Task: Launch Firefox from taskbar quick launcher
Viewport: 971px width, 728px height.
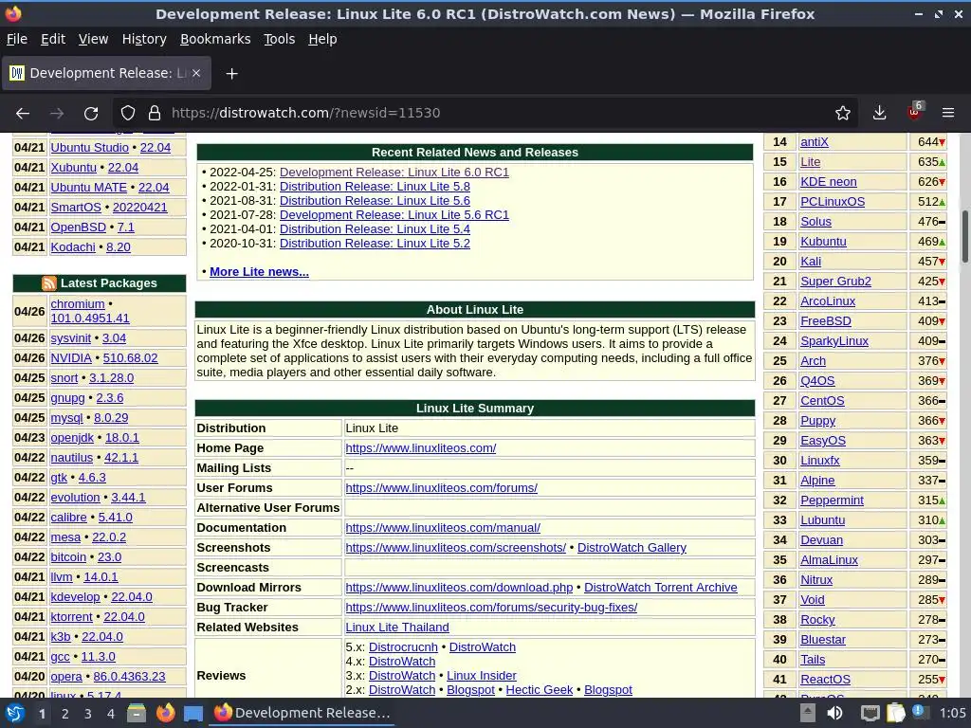Action: (165, 713)
